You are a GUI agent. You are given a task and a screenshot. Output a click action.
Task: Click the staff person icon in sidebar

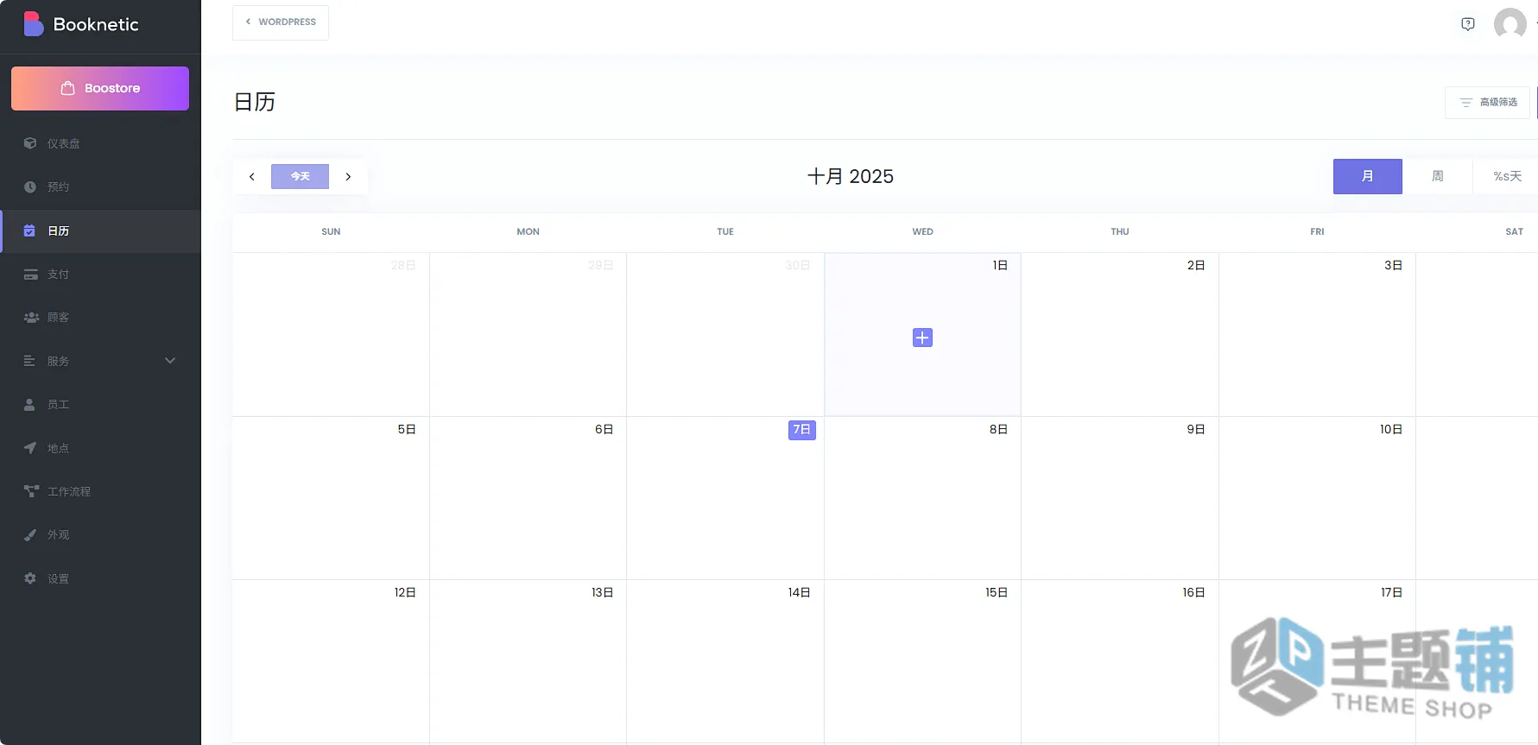click(29, 404)
